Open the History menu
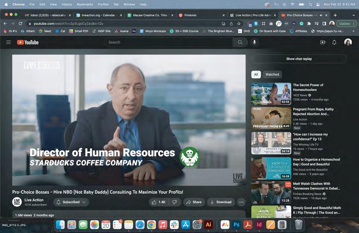The width and height of the screenshot is (359, 233). point(66,4)
